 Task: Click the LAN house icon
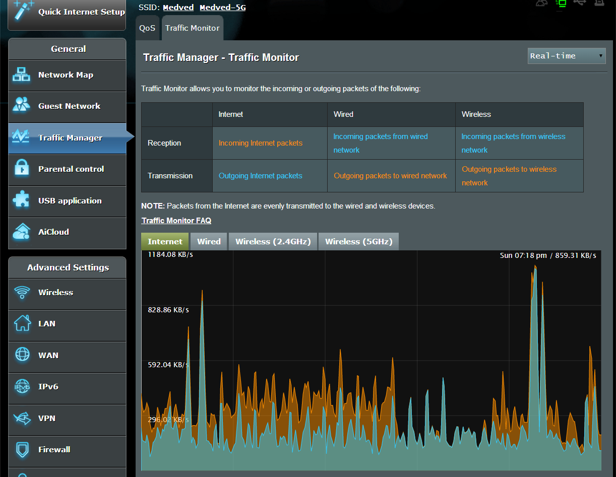tap(22, 324)
